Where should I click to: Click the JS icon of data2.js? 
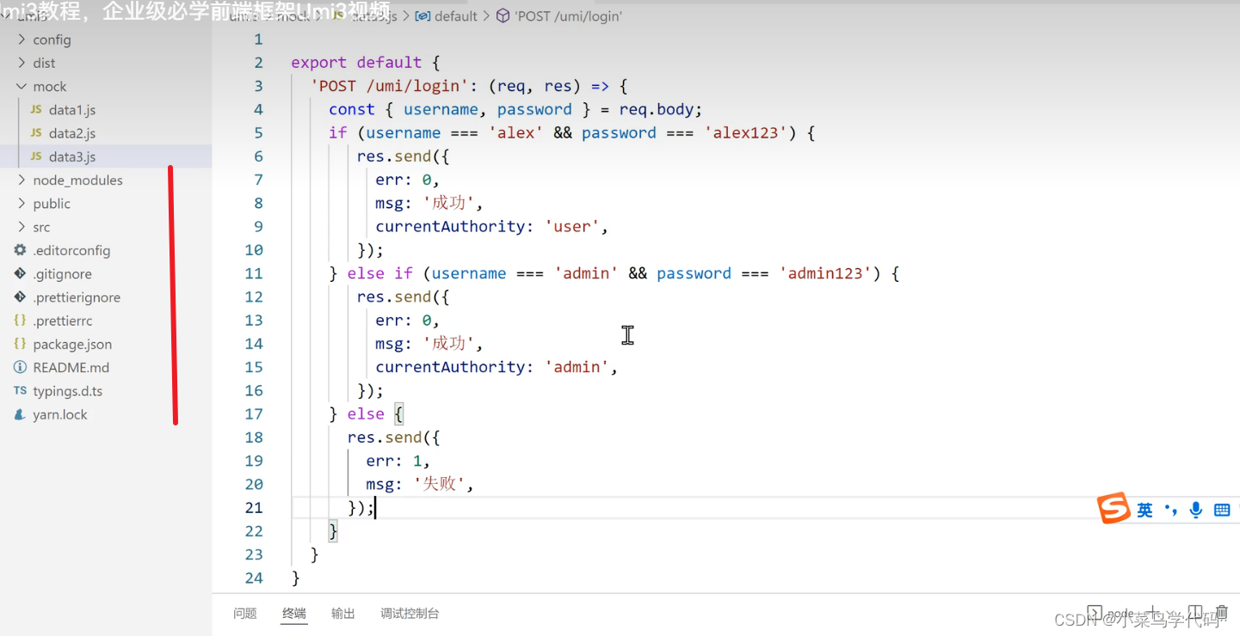tap(36, 133)
